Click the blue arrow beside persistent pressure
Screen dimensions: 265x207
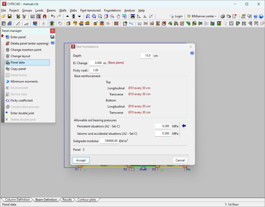184,126
